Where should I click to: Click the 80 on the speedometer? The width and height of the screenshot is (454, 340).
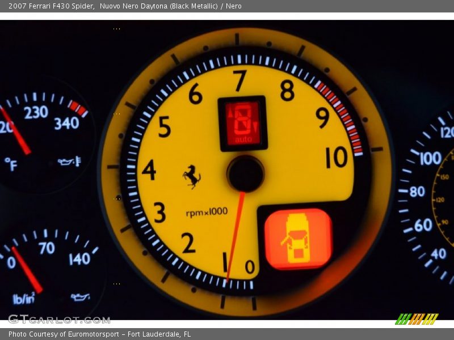(417, 192)
